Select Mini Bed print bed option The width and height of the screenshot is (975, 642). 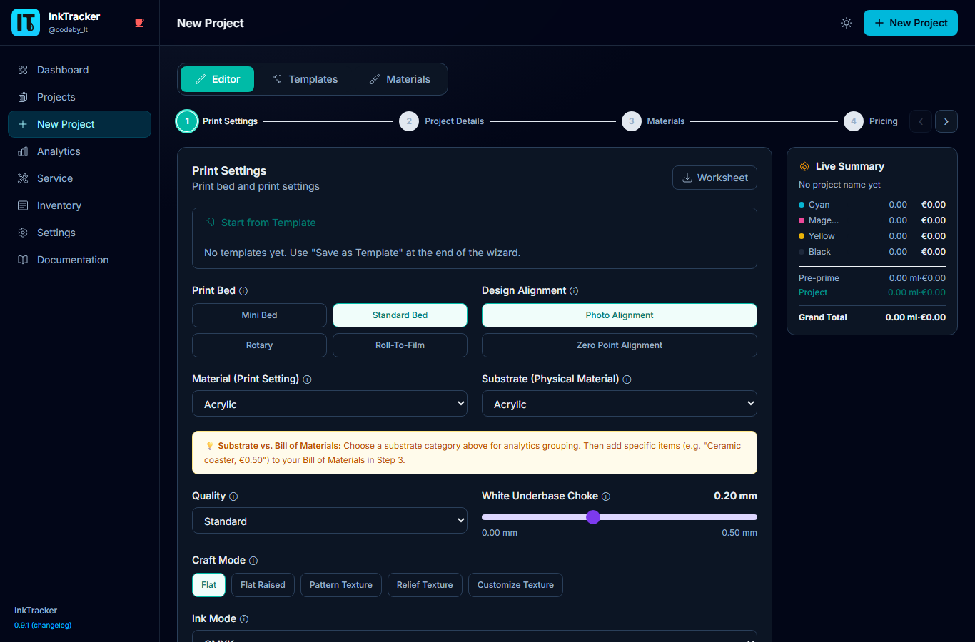(259, 315)
